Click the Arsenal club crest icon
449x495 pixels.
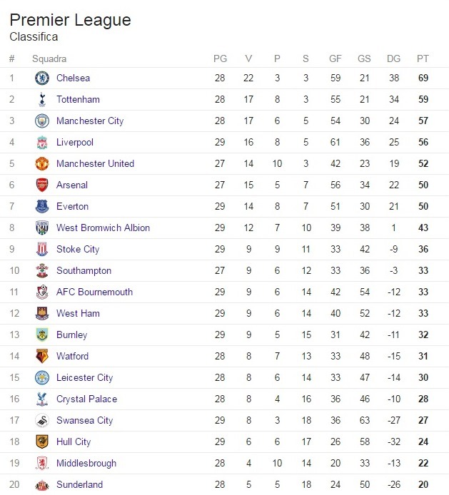coord(41,185)
